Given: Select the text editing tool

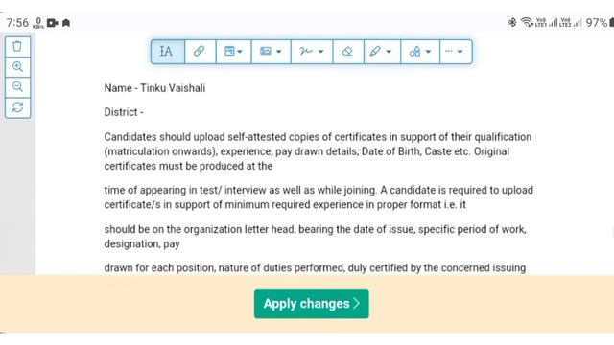Looking at the screenshot, I should point(167,51).
